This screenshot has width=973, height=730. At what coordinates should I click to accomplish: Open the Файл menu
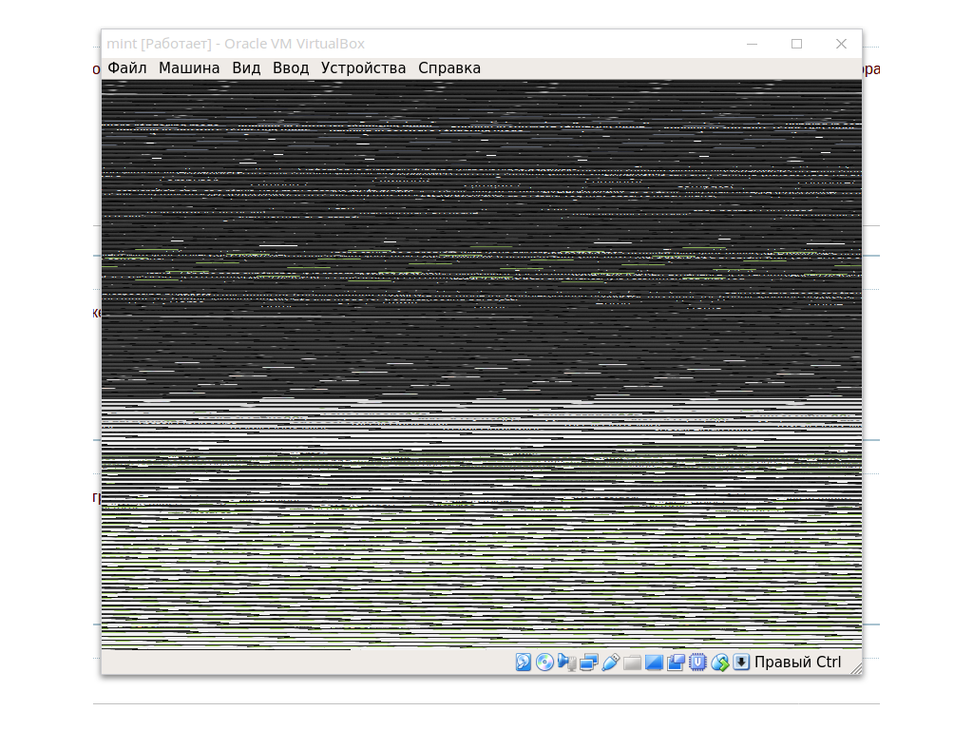pos(127,68)
